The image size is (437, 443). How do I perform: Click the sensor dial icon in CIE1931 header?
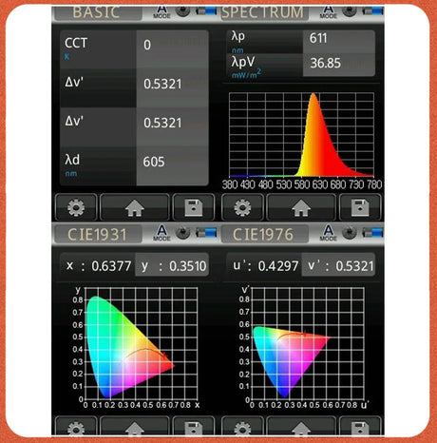point(182,232)
